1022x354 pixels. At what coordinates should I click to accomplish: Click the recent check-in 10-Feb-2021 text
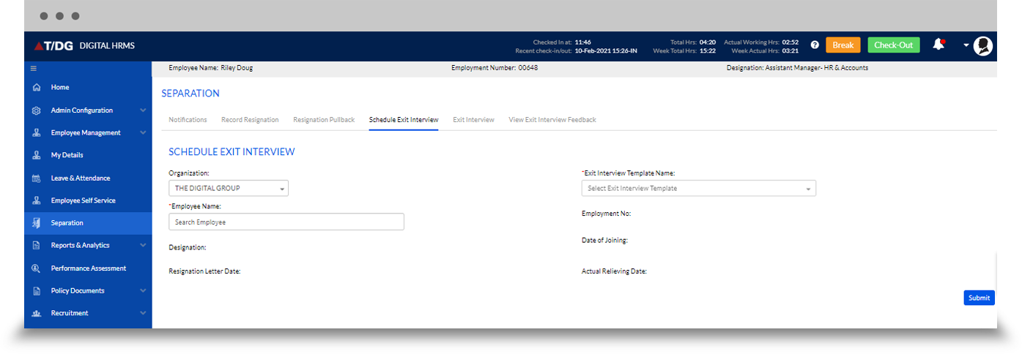click(x=606, y=51)
